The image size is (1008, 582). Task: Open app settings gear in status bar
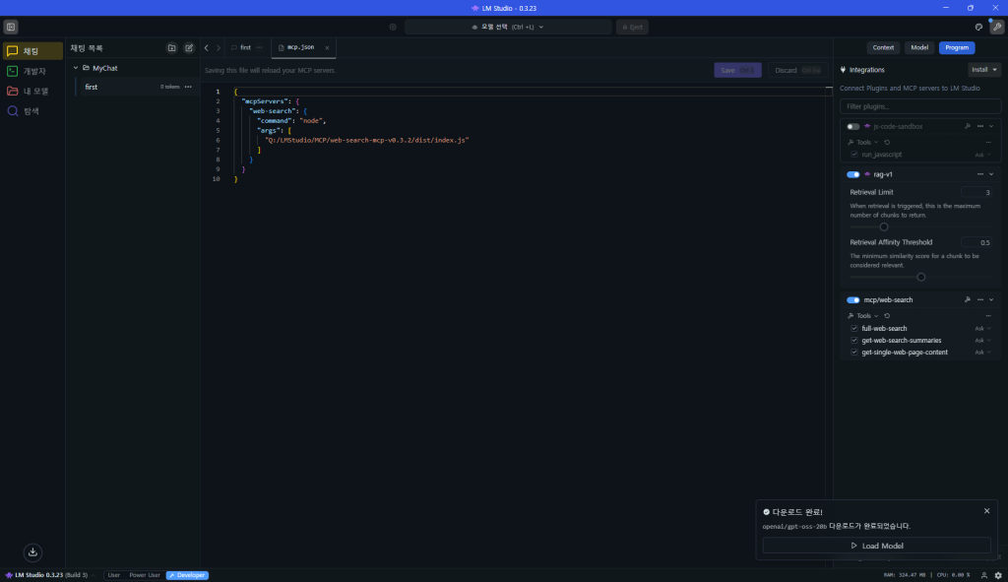pos(998,575)
